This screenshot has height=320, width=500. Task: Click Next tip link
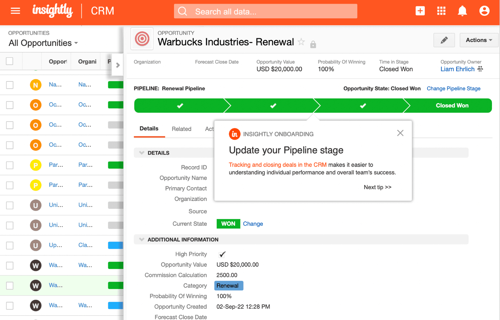(x=377, y=187)
